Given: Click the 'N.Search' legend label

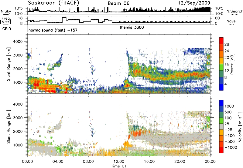Looking at the screenshot, I should pos(234,11).
